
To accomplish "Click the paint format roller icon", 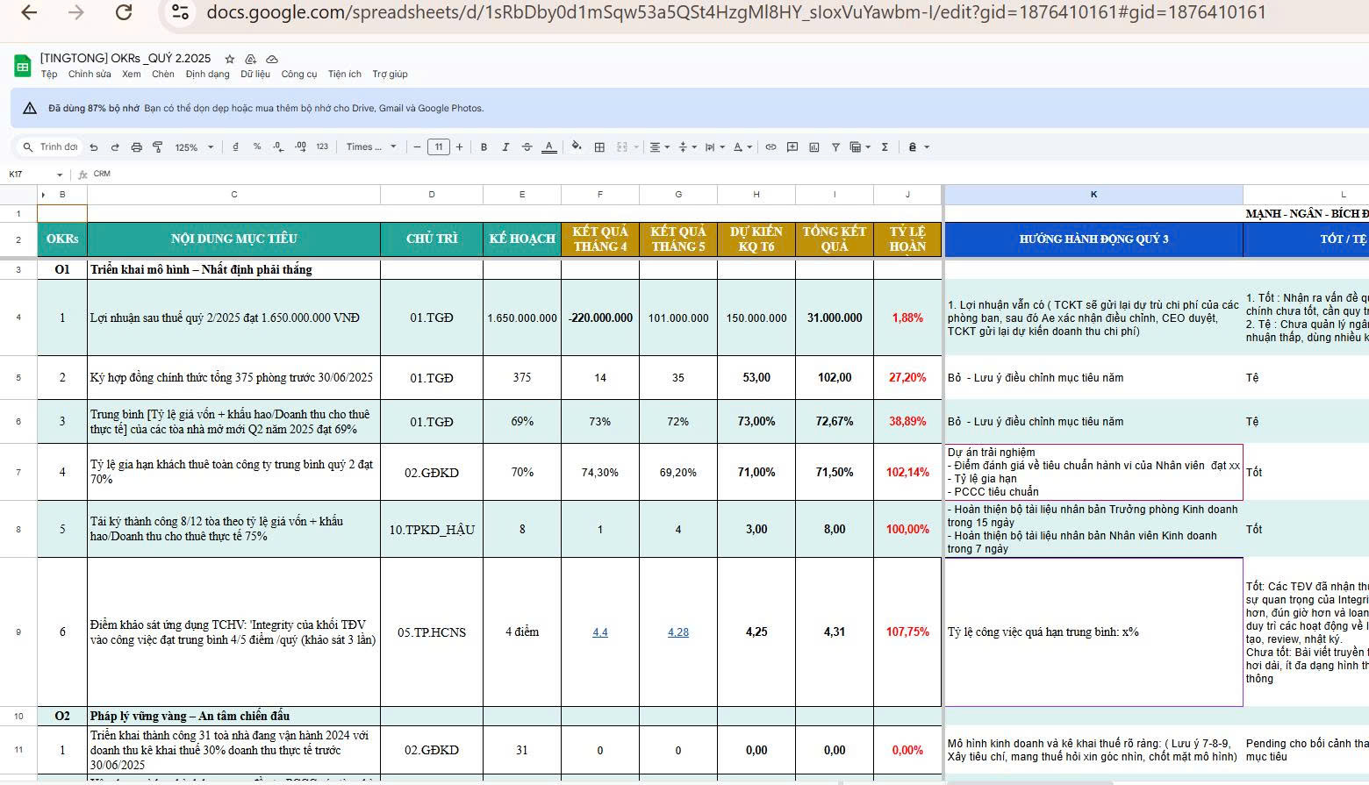I will (158, 147).
